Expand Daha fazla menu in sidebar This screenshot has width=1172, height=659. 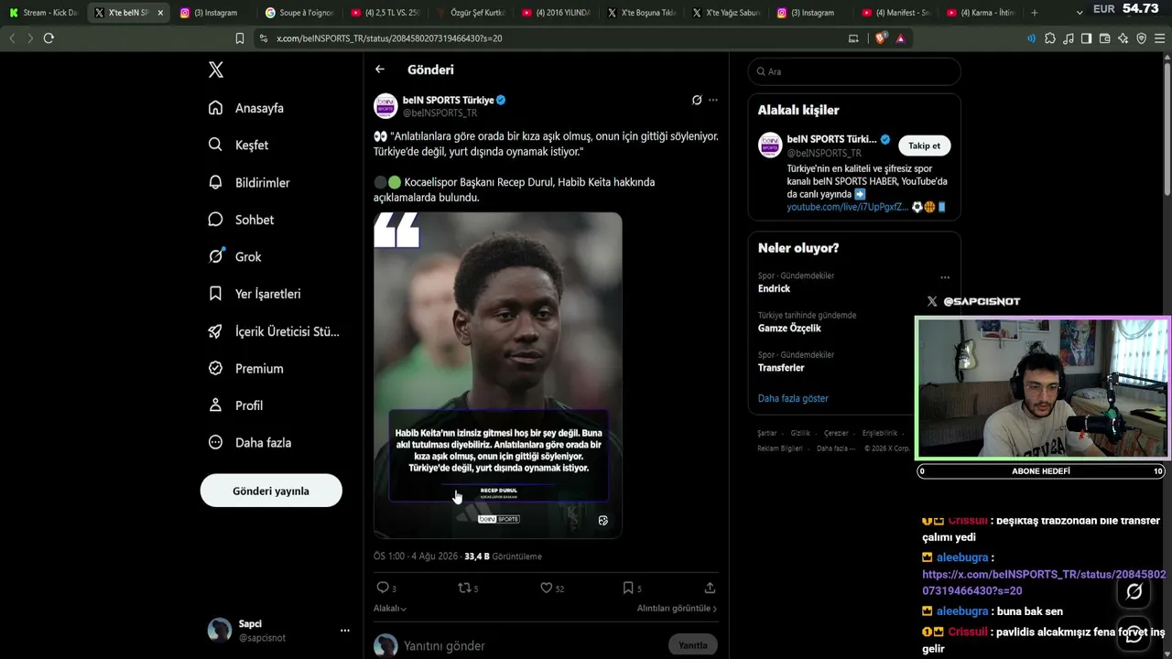coord(250,442)
